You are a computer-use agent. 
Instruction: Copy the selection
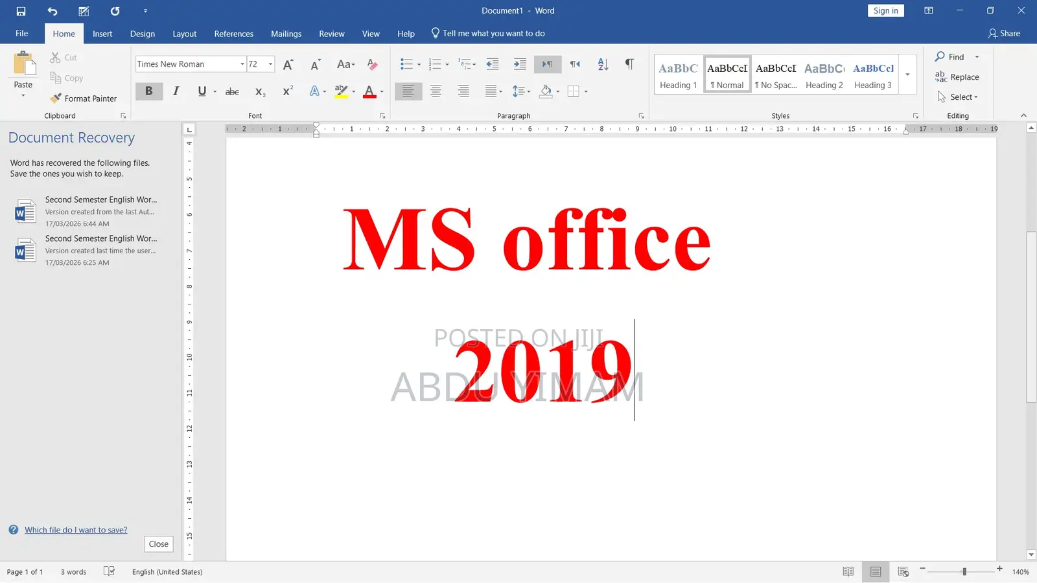(67, 78)
